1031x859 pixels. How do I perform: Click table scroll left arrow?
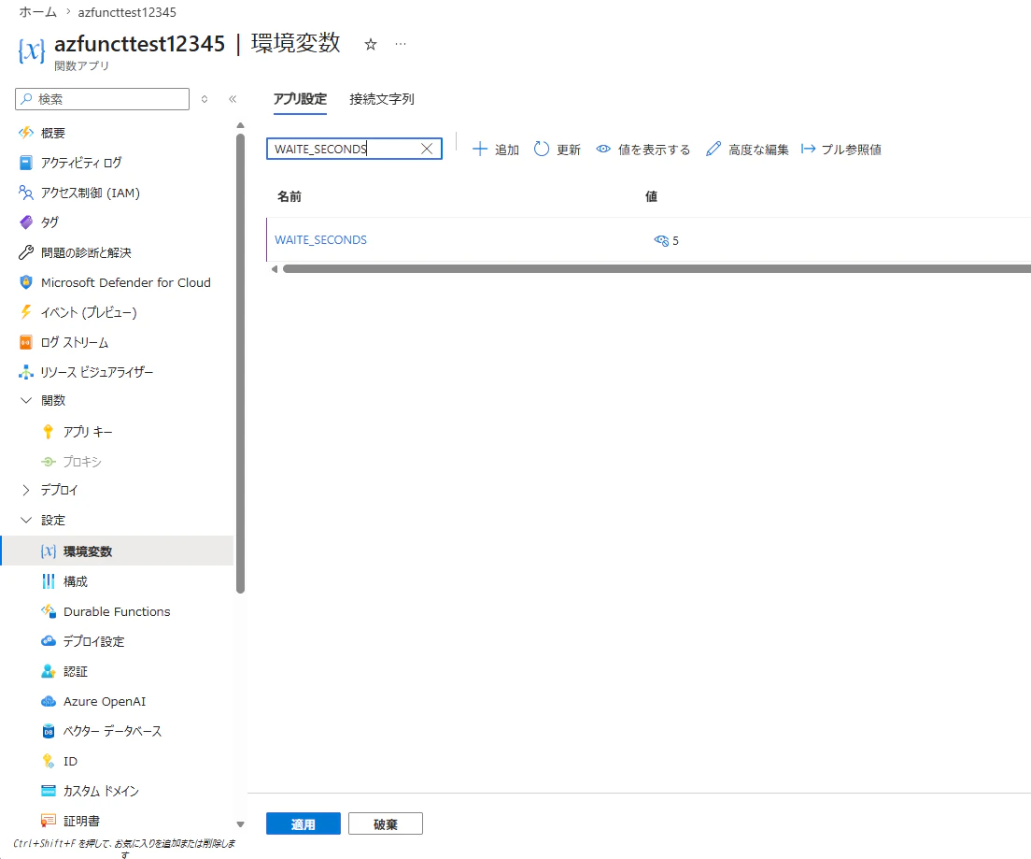pos(275,268)
